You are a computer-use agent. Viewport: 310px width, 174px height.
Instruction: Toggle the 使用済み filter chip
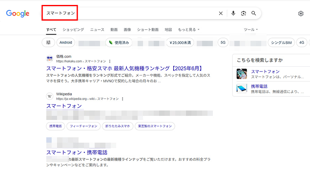click(119, 42)
